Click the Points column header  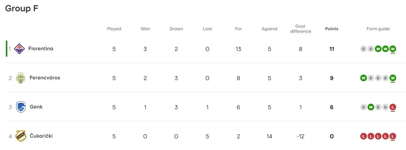click(x=332, y=29)
